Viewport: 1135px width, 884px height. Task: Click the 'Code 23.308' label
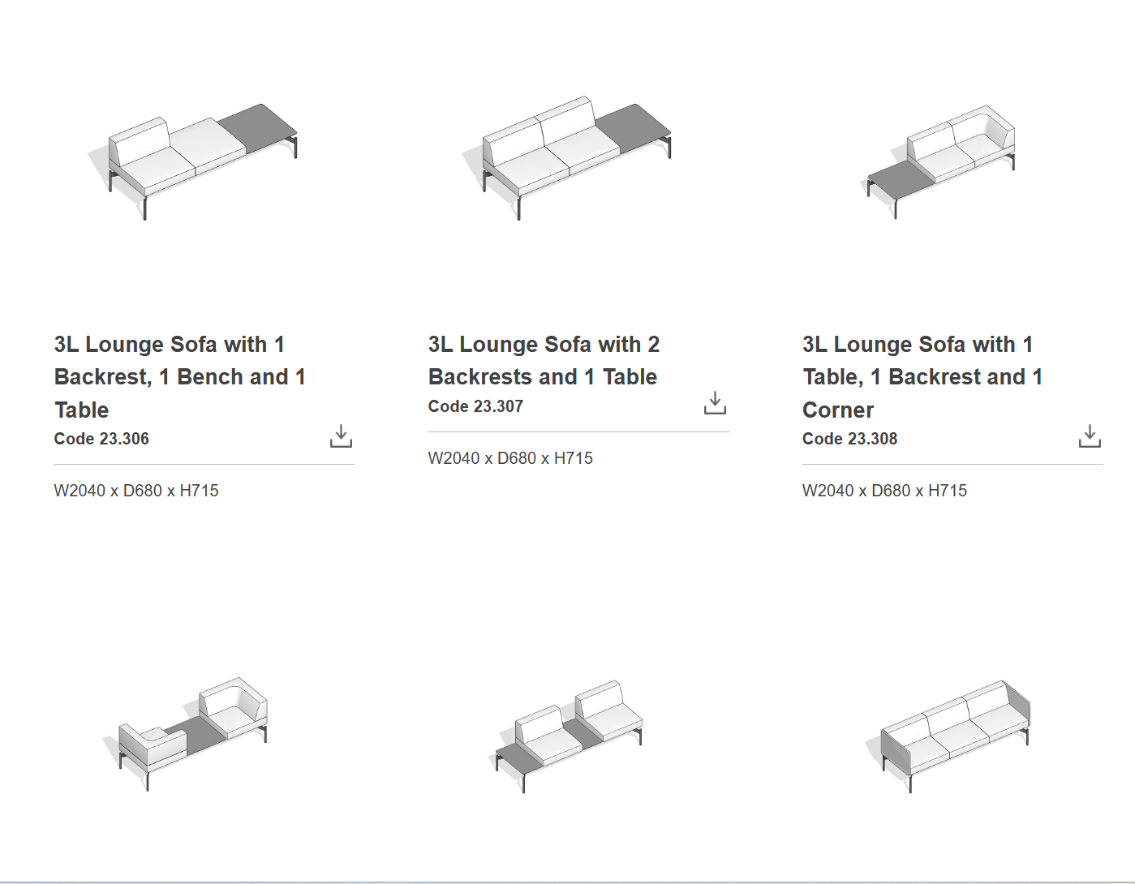(x=849, y=439)
